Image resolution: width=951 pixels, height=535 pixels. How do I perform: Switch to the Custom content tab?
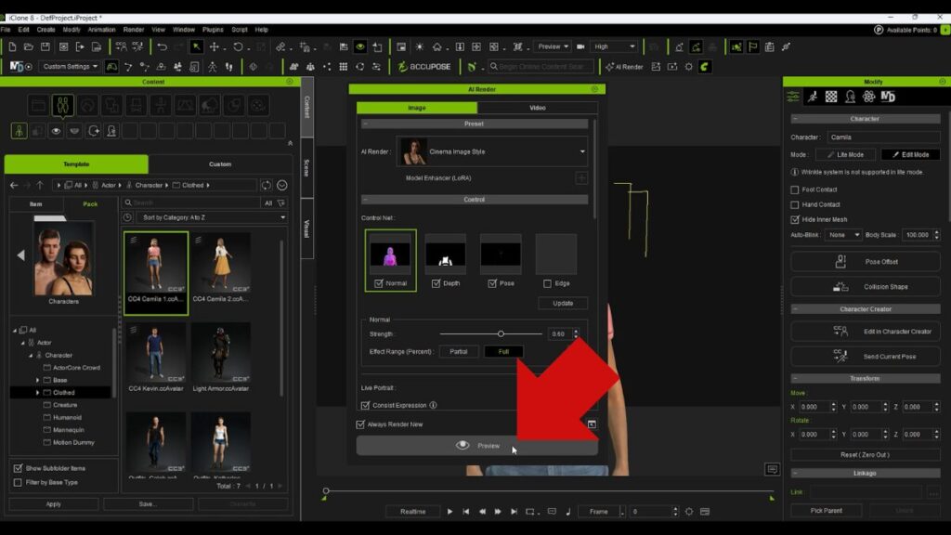(x=220, y=164)
